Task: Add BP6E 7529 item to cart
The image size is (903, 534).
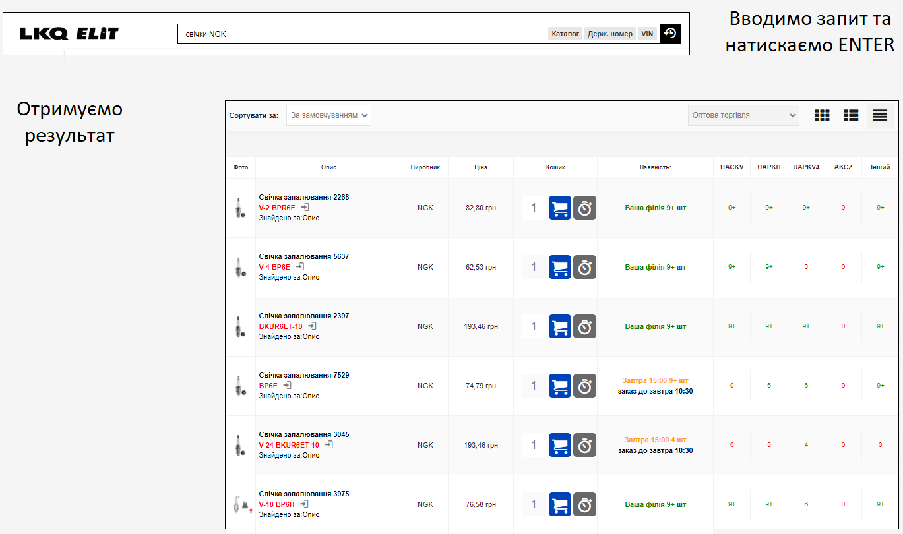Action: (x=560, y=386)
